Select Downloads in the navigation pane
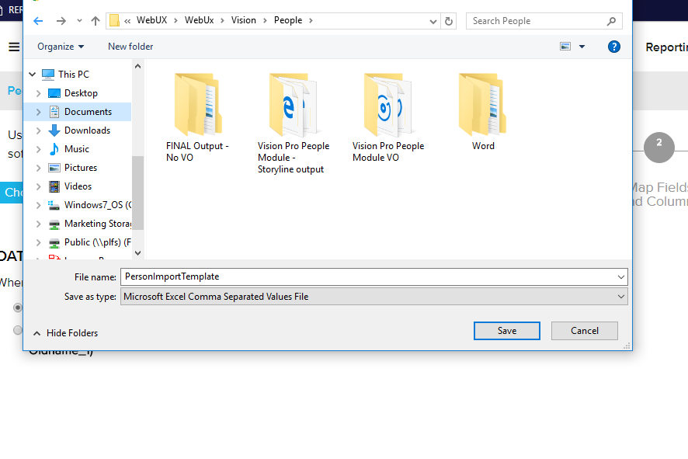Screen dimensions: 688x459 (x=87, y=130)
